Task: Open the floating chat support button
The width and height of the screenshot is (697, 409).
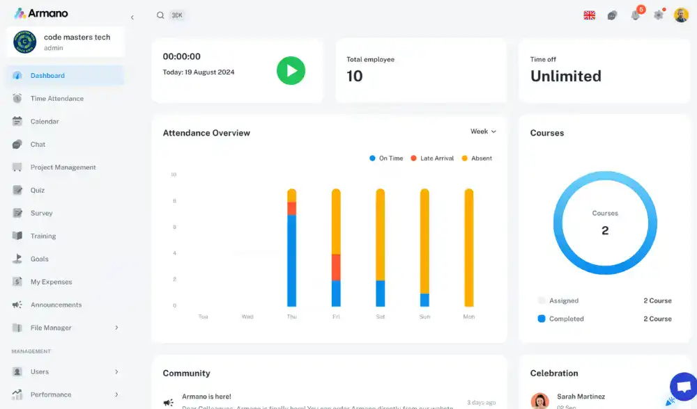Action: pyautogui.click(x=682, y=387)
